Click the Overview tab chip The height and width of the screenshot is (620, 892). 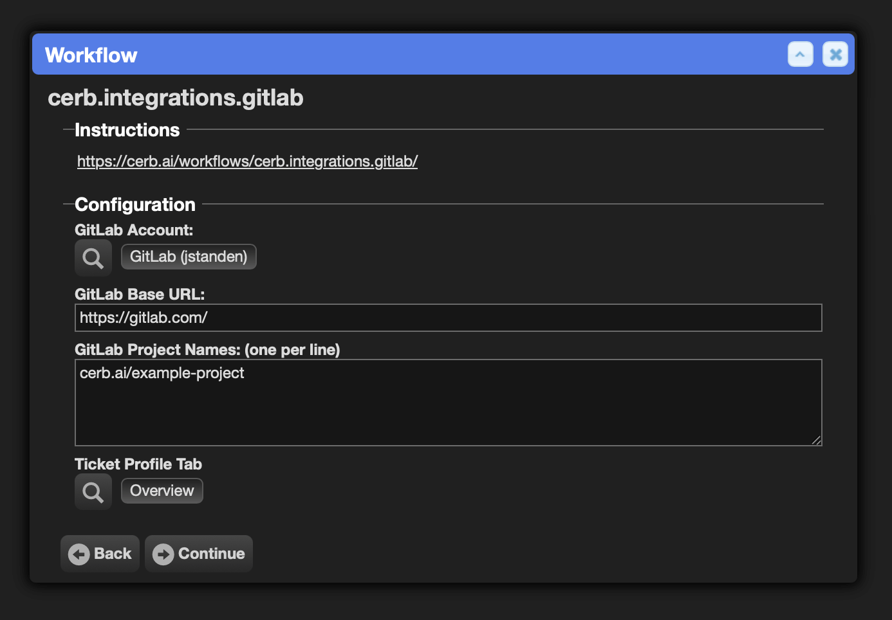tap(162, 491)
